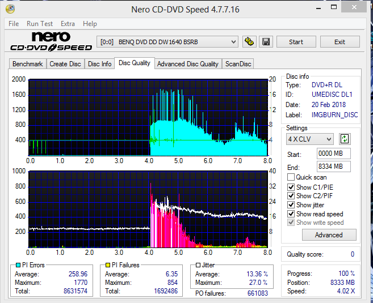Open the options icon next to drive selector

(249, 42)
